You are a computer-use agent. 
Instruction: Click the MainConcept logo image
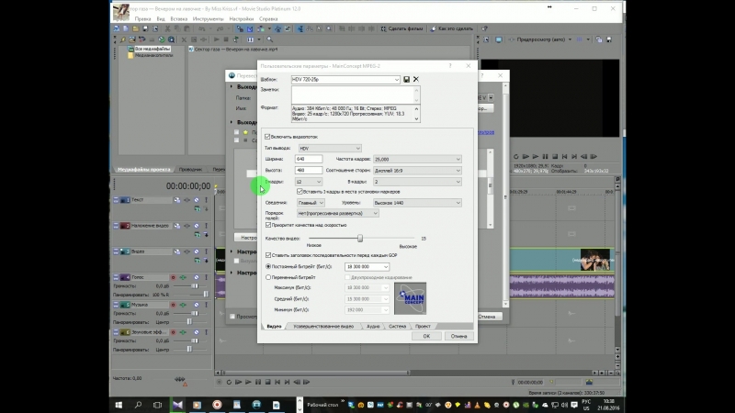click(412, 297)
